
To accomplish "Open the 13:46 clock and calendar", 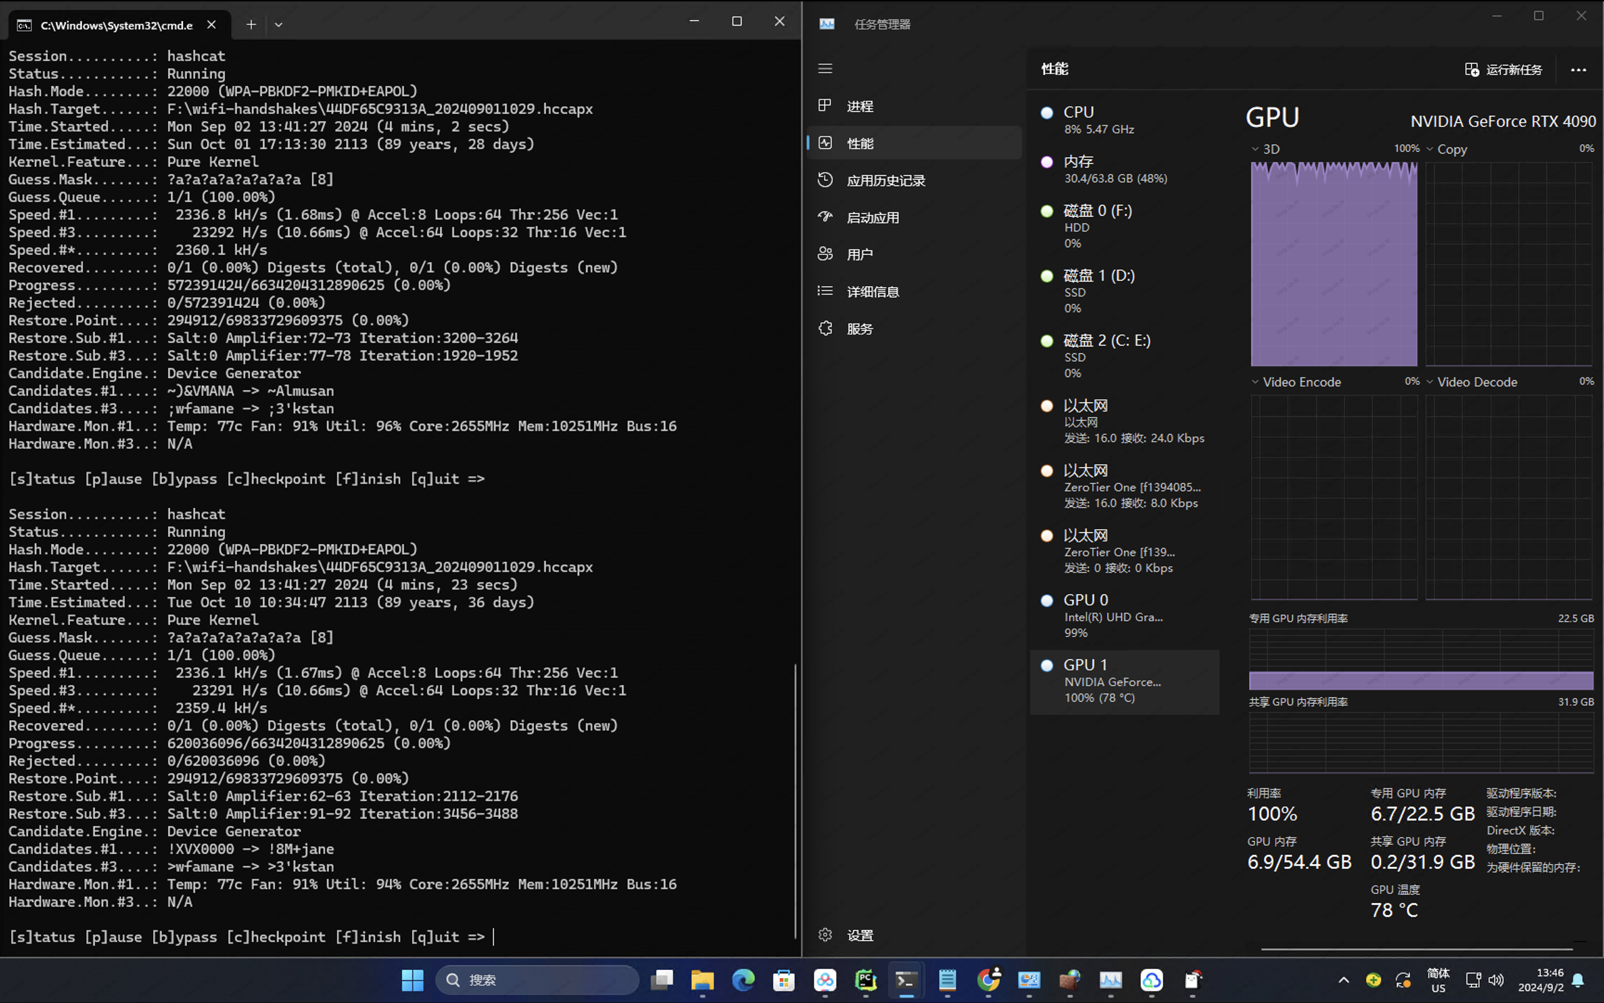I will pos(1540,980).
